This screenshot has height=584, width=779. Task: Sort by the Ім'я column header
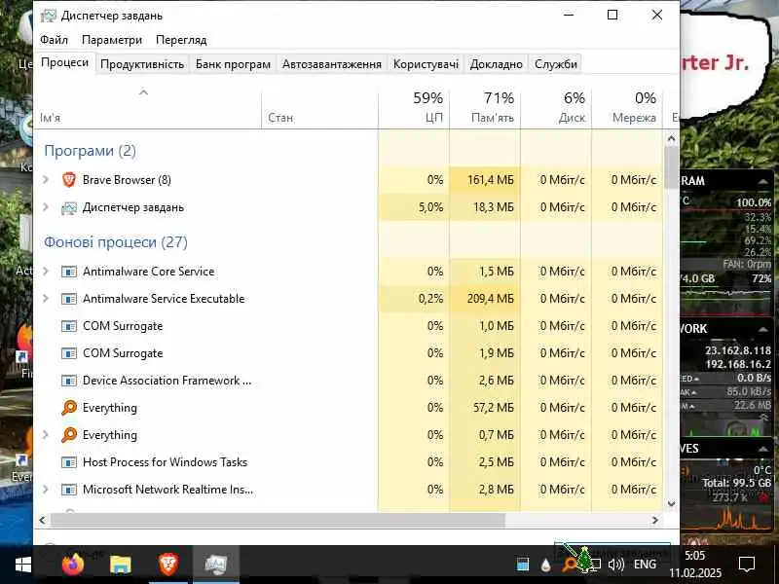(148, 108)
